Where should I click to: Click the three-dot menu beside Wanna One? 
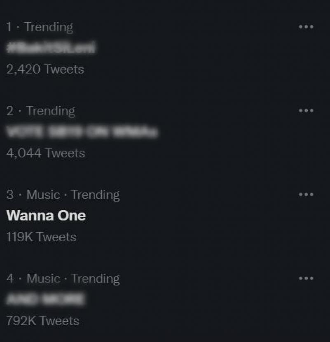pos(306,194)
